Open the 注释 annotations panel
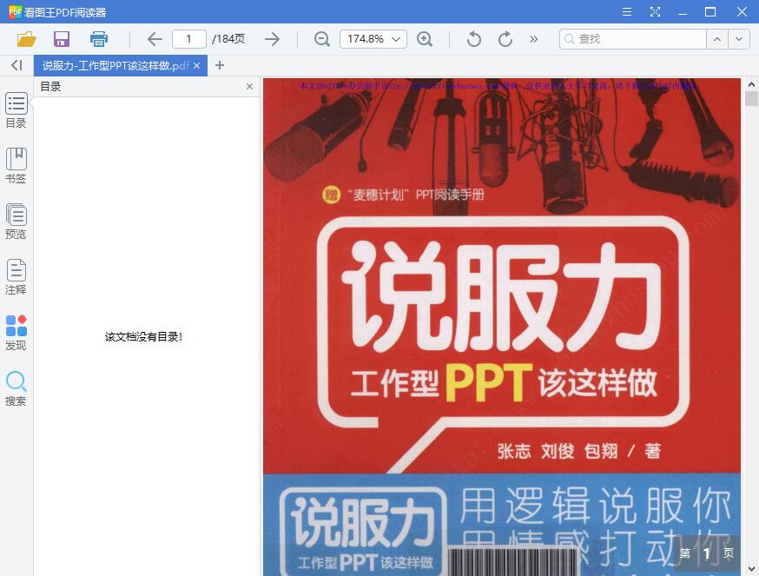Image resolution: width=759 pixels, height=576 pixels. (x=16, y=277)
